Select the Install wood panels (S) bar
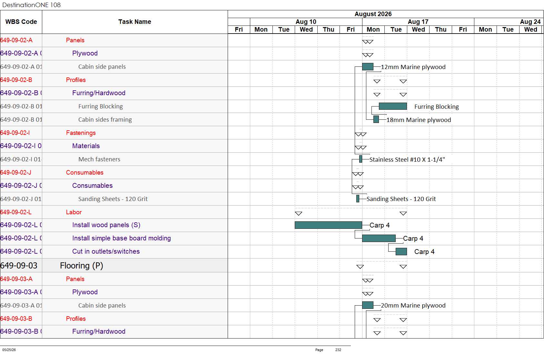This screenshot has height=354, width=544. tap(328, 225)
